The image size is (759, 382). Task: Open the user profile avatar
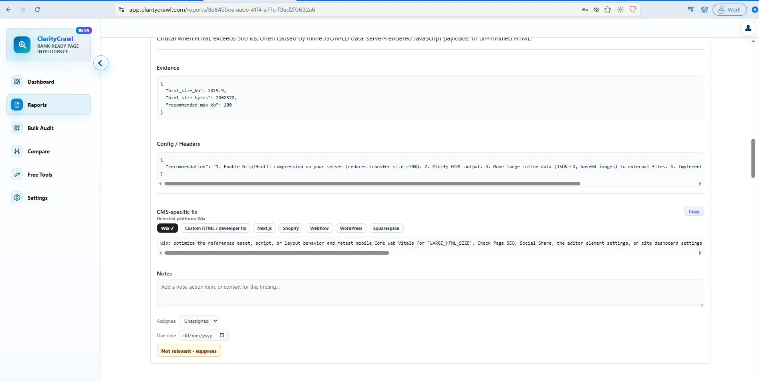(748, 28)
